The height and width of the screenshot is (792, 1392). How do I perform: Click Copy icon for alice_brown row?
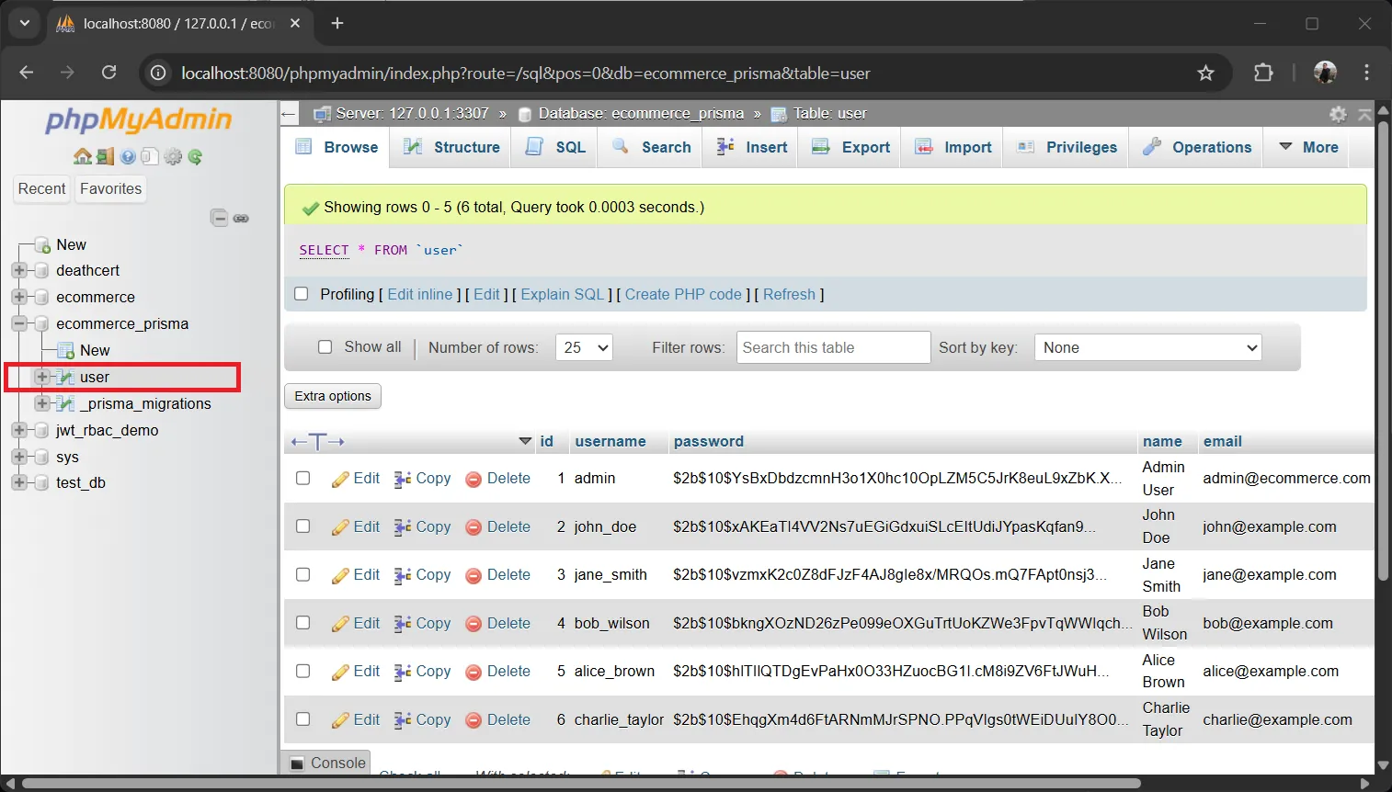click(402, 672)
